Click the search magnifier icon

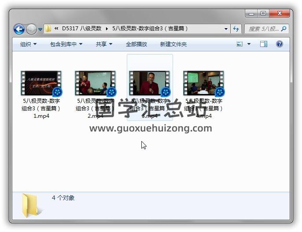(284, 29)
